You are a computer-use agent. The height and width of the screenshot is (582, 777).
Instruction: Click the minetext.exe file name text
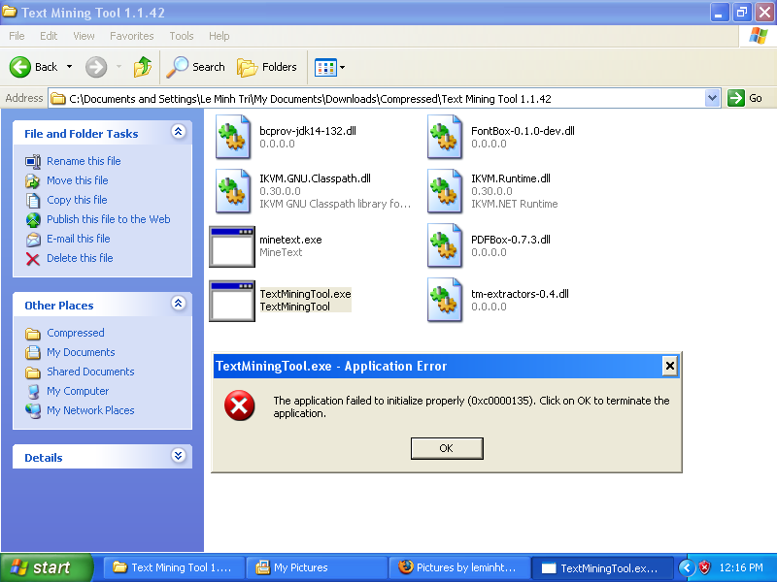[290, 240]
